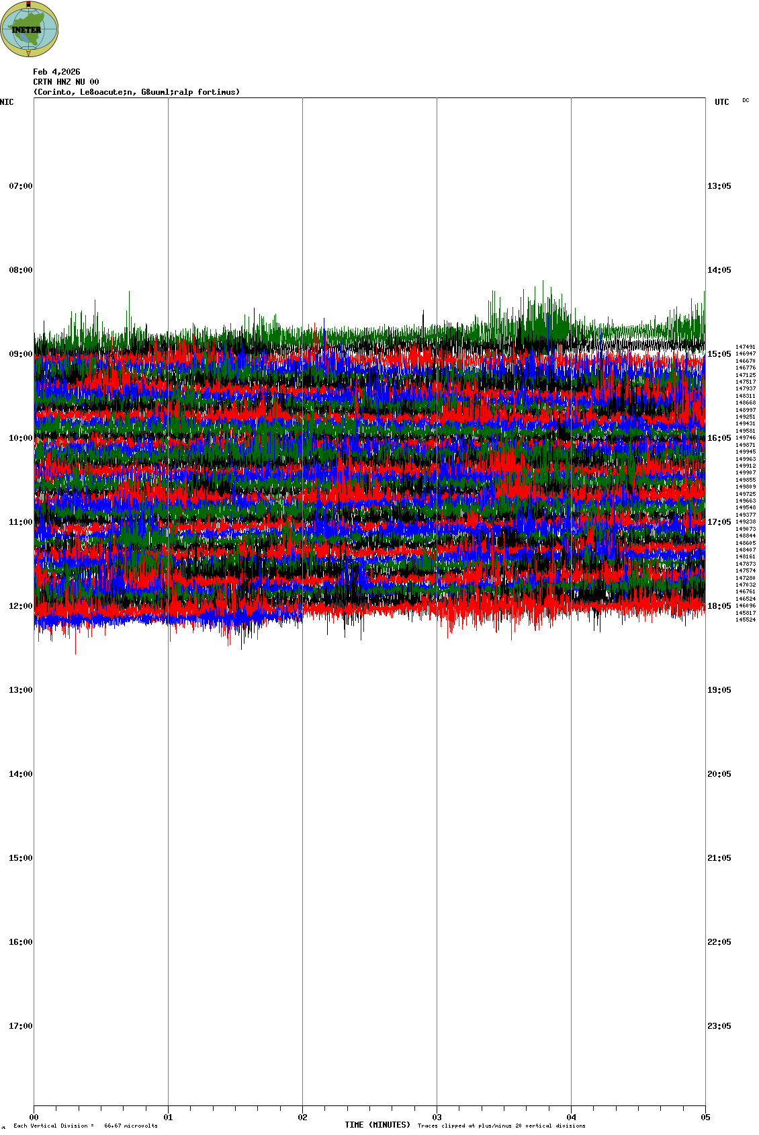
Task: Click the 23:05 UTC time label
Action: (x=719, y=1026)
